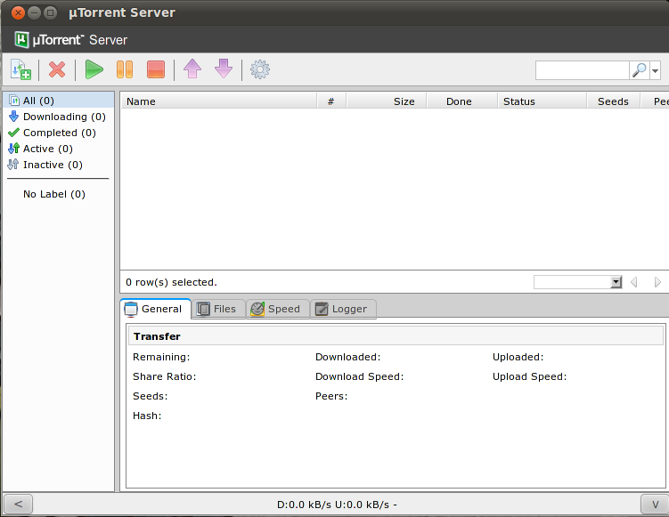The width and height of the screenshot is (669, 517).
Task: Click the Files tab icon
Action: coord(203,309)
